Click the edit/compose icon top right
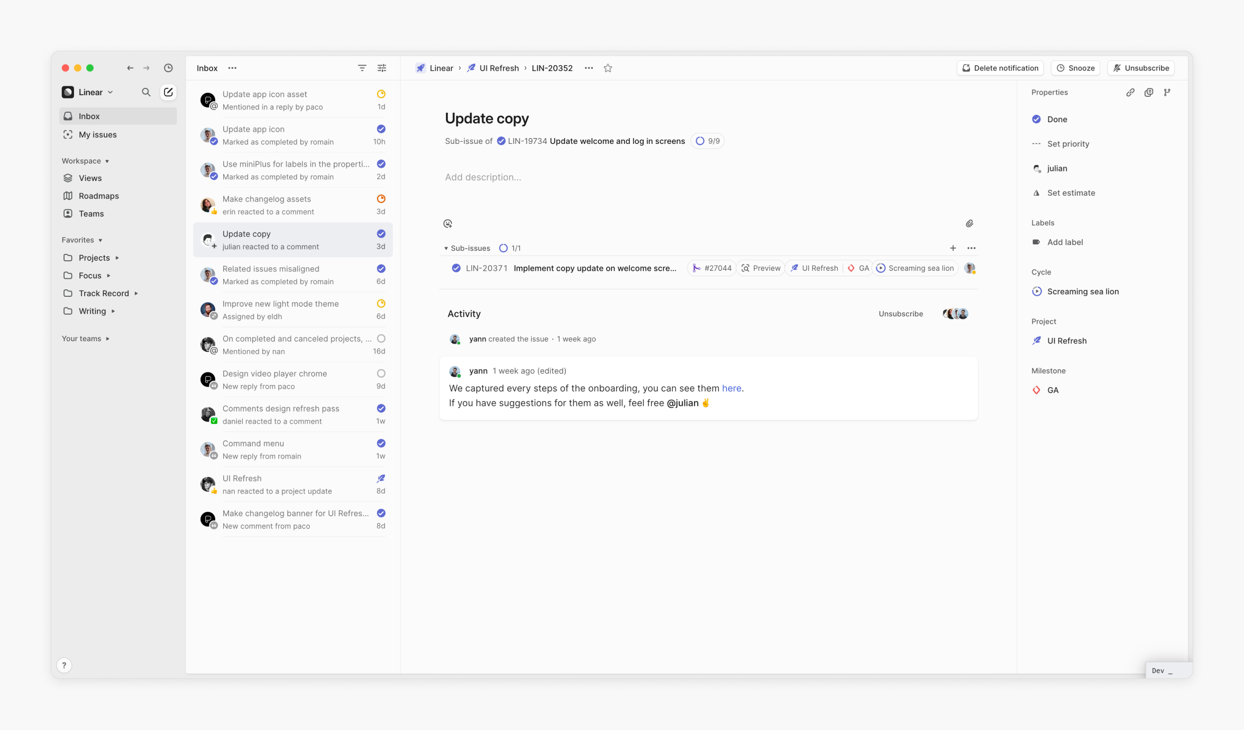 point(169,92)
